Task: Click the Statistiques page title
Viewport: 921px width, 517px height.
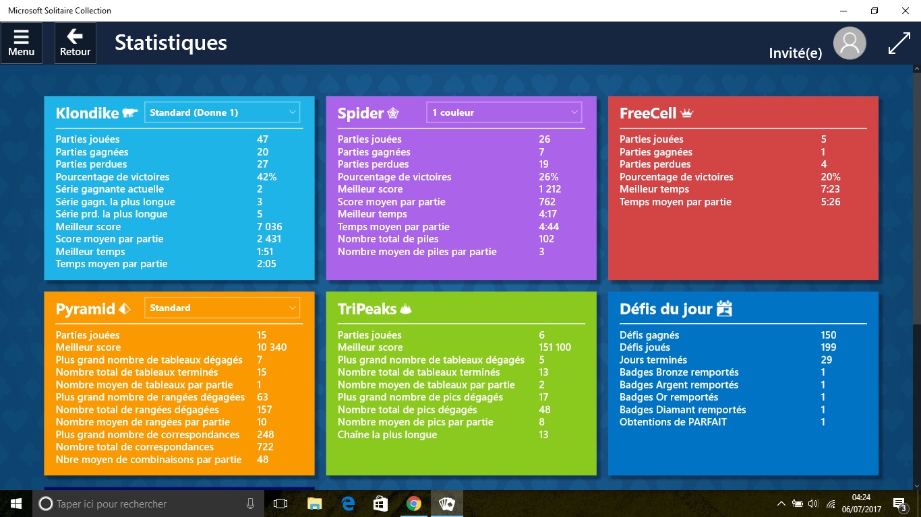Action: click(x=171, y=43)
